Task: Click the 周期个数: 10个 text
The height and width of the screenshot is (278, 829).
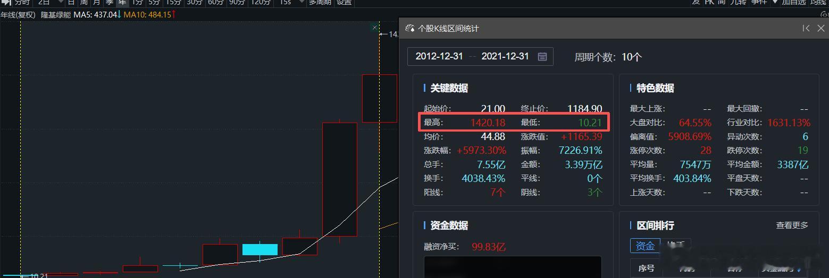Action: 608,57
